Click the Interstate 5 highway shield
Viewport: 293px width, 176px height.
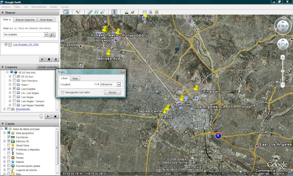coord(218,135)
